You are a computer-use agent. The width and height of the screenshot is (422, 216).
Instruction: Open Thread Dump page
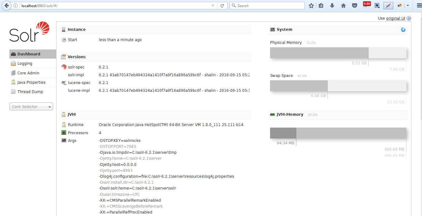[33, 92]
